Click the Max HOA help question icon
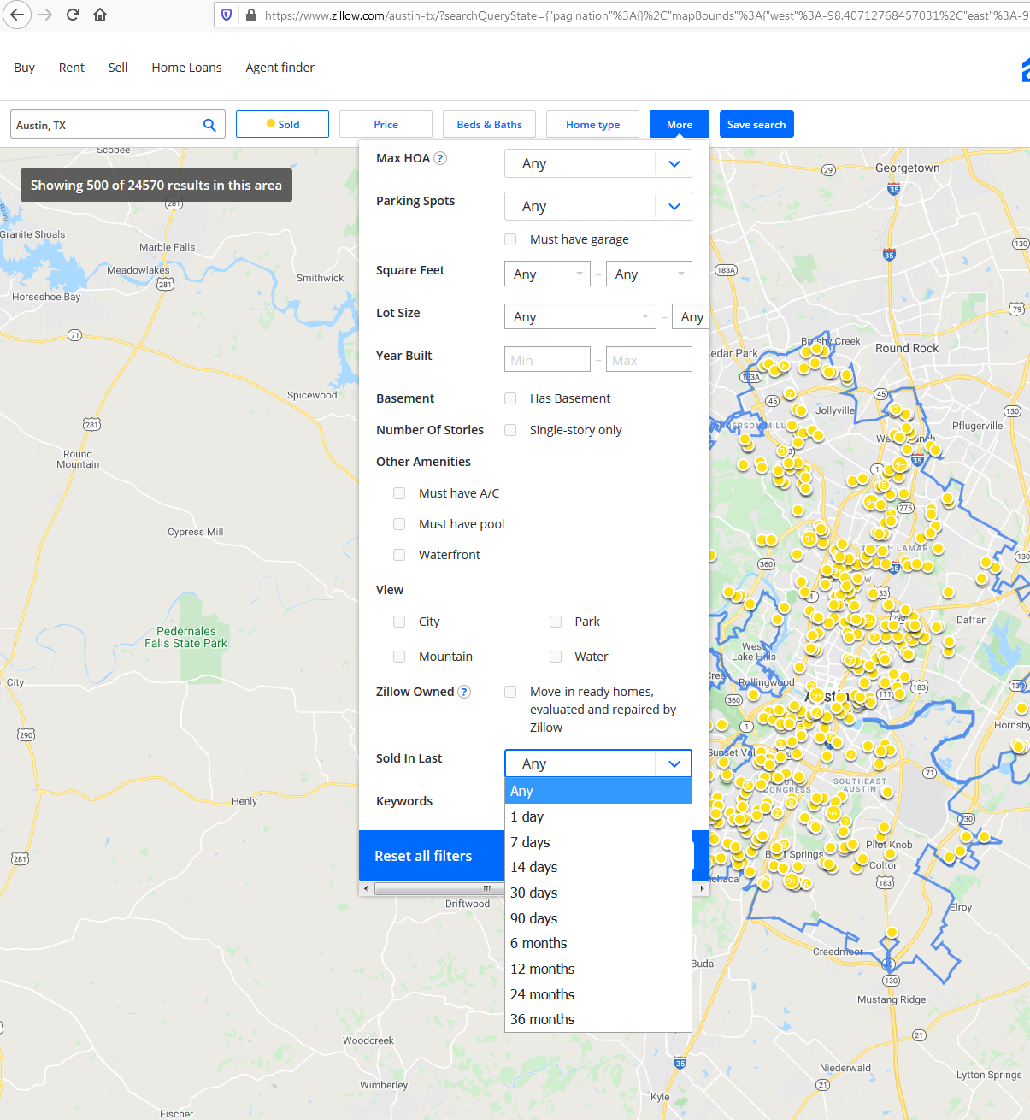Screen dimensions: 1030x1120 click(x=440, y=158)
